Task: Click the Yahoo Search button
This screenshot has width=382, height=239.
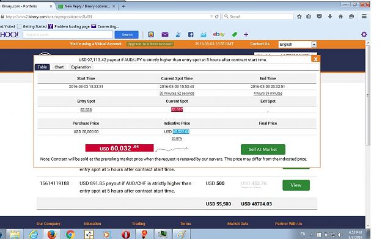Action: click(x=127, y=35)
